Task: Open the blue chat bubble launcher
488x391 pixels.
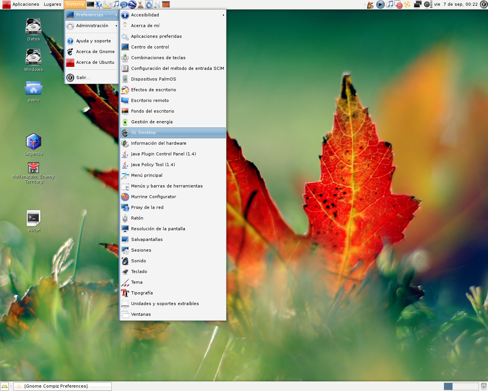Action: point(124,5)
